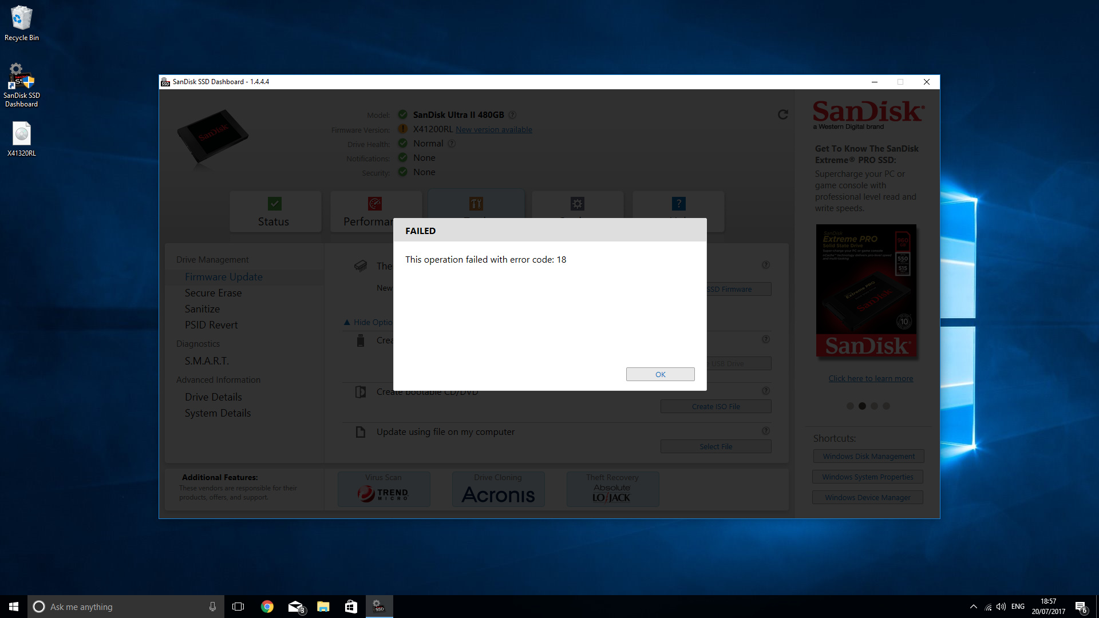Click the USB Drive button
1099x618 pixels.
click(x=738, y=363)
